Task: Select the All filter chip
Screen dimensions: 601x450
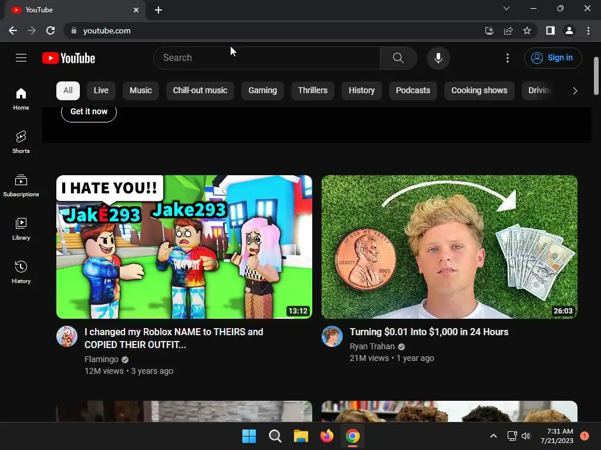Action: (x=68, y=91)
